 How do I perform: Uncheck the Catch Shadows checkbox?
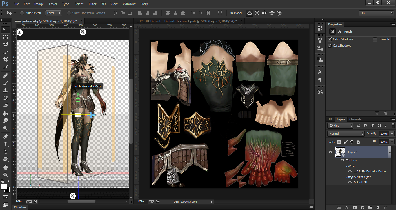tap(330, 39)
